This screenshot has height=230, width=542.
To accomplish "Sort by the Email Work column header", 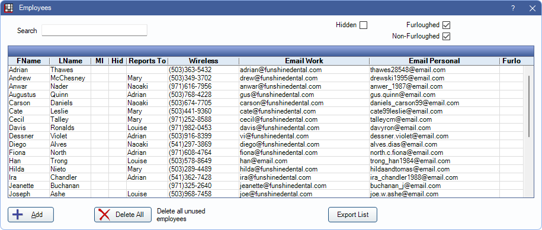I will (304, 61).
